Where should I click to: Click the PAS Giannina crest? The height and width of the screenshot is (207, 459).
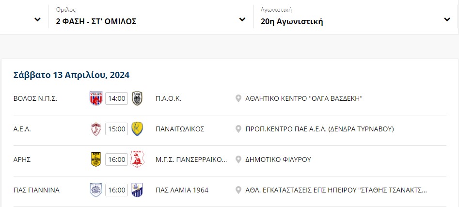point(96,190)
